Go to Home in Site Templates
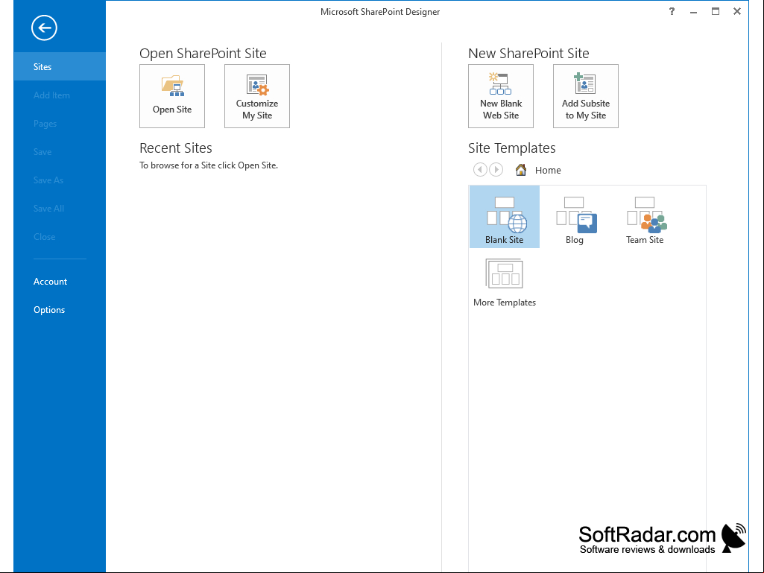The height and width of the screenshot is (573, 764). 538,170
